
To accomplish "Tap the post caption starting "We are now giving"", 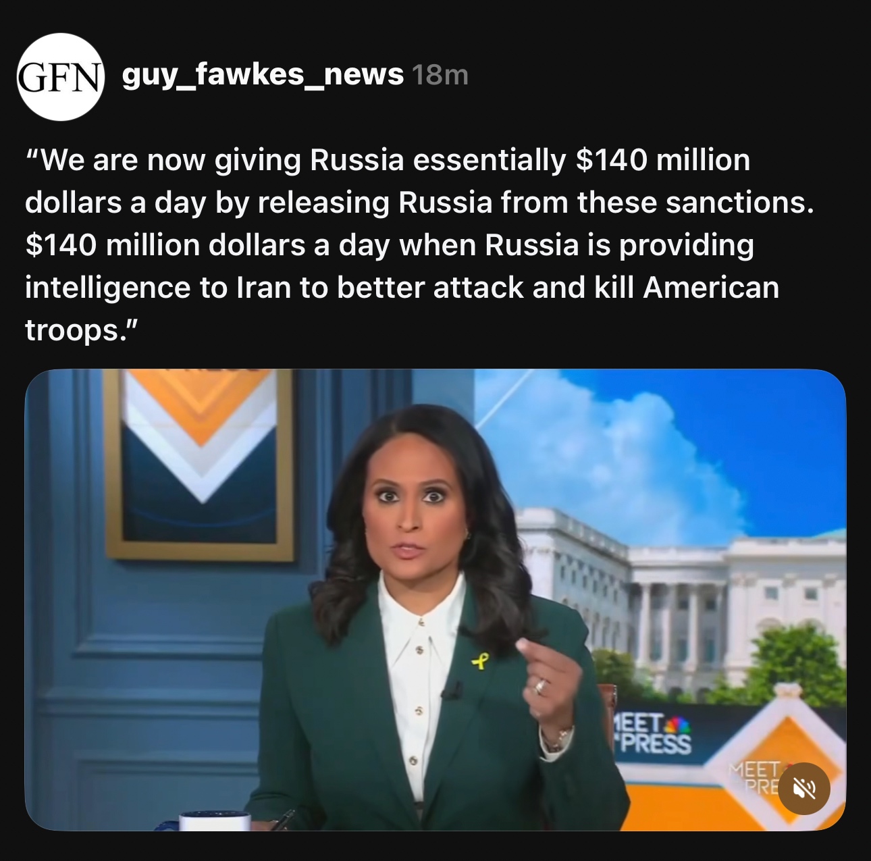I will tap(419, 245).
